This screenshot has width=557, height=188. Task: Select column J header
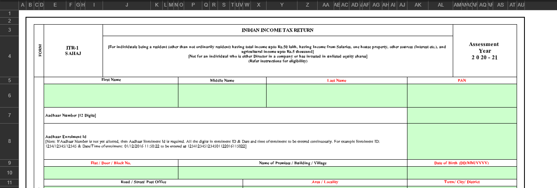pos(127,5)
